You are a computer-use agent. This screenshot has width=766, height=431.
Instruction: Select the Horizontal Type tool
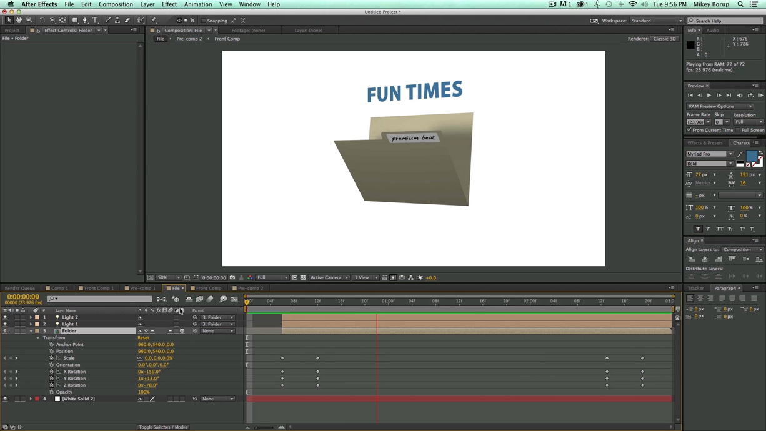pos(94,19)
